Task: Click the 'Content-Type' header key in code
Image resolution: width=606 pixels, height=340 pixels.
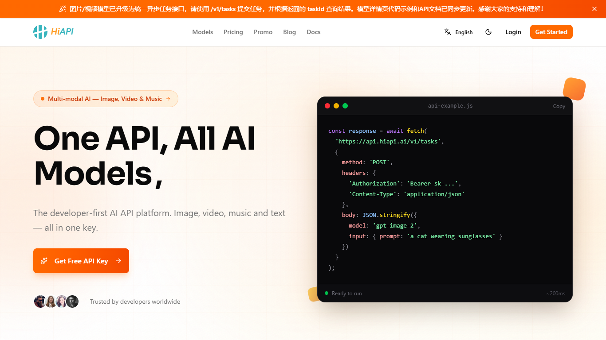Action: pos(373,194)
